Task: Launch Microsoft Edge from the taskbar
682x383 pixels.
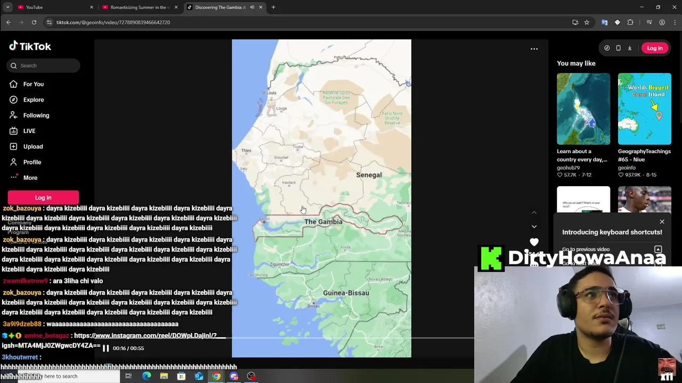Action: (147, 376)
